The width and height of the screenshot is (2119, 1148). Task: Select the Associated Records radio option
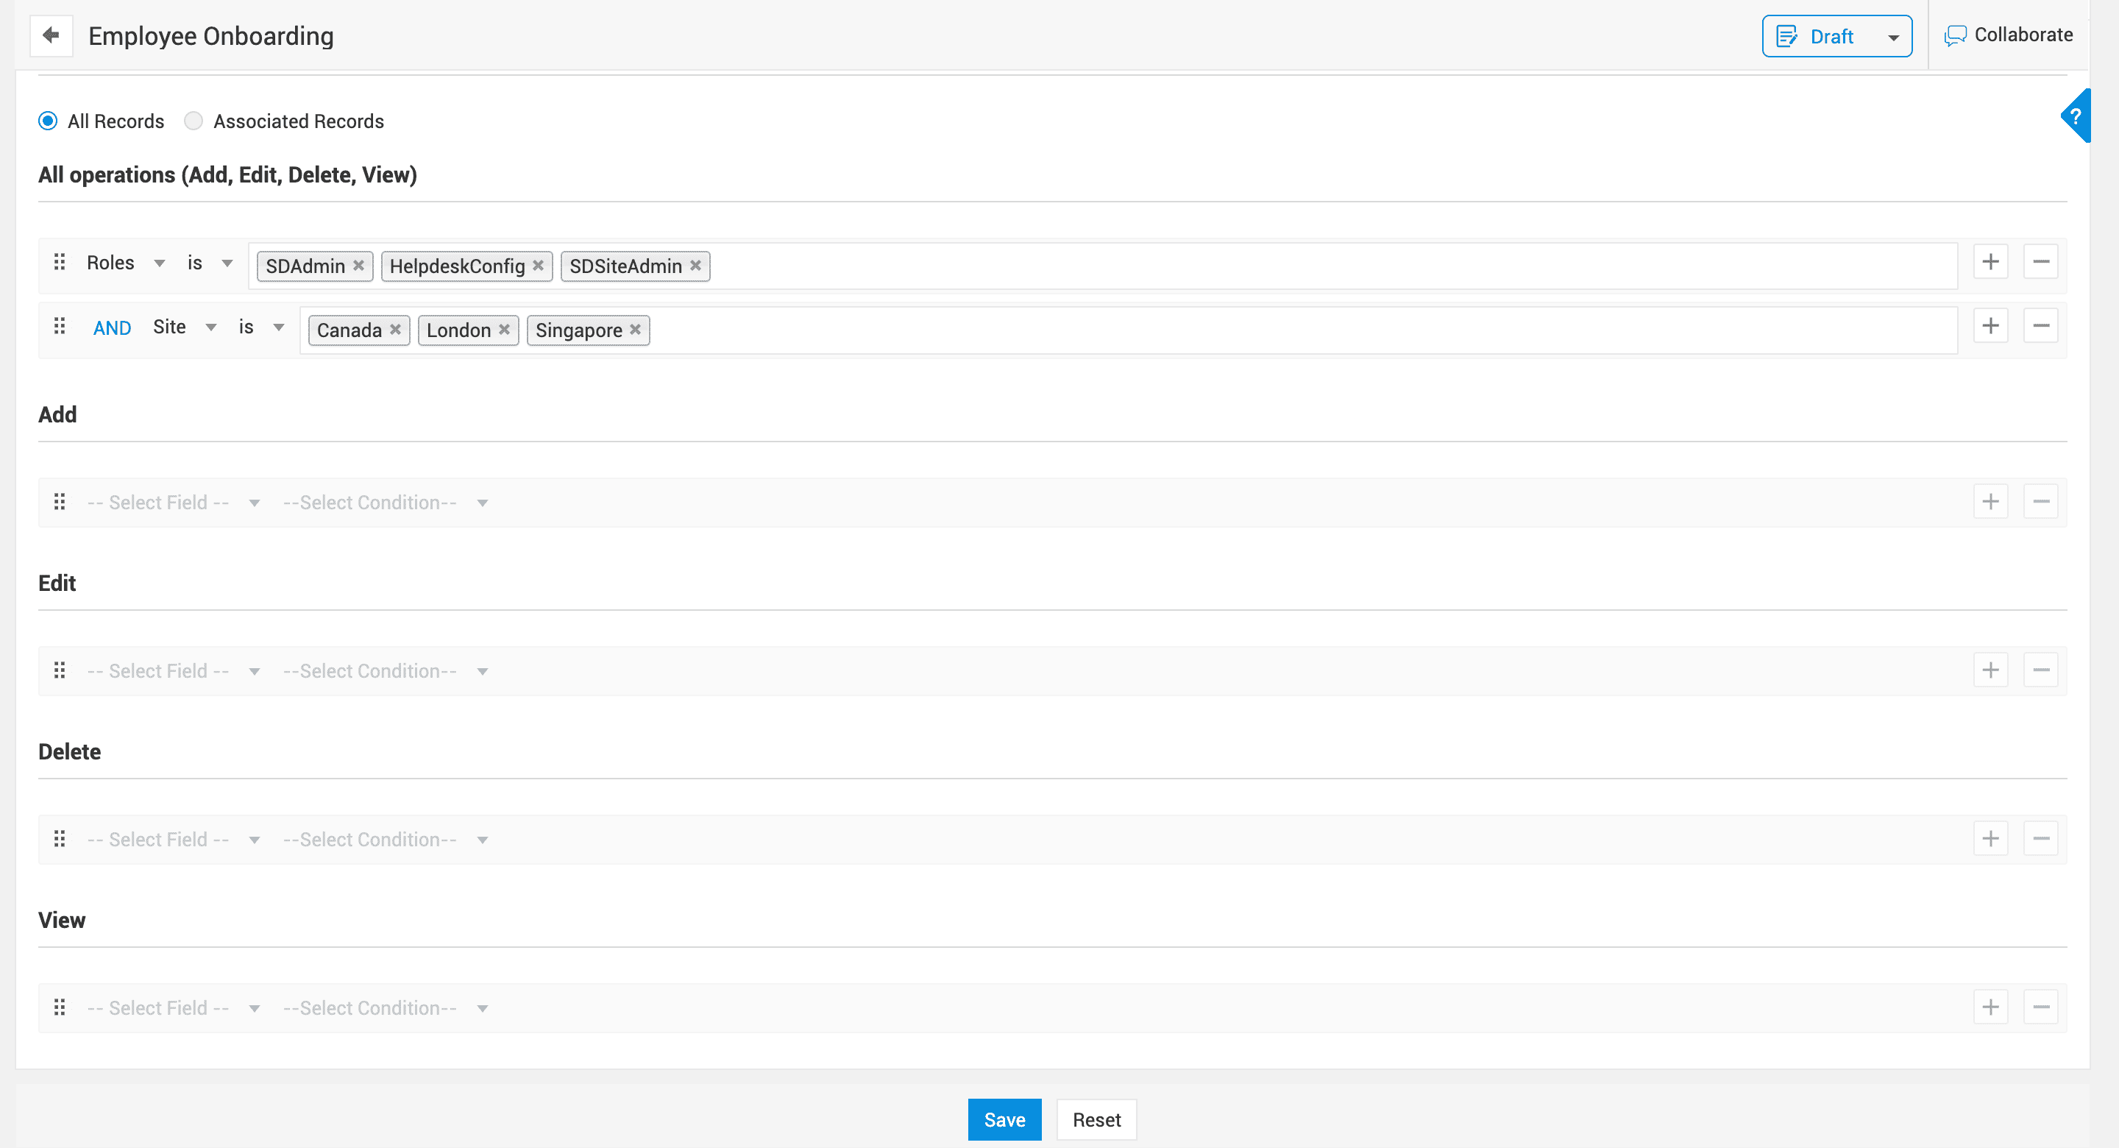pos(194,121)
